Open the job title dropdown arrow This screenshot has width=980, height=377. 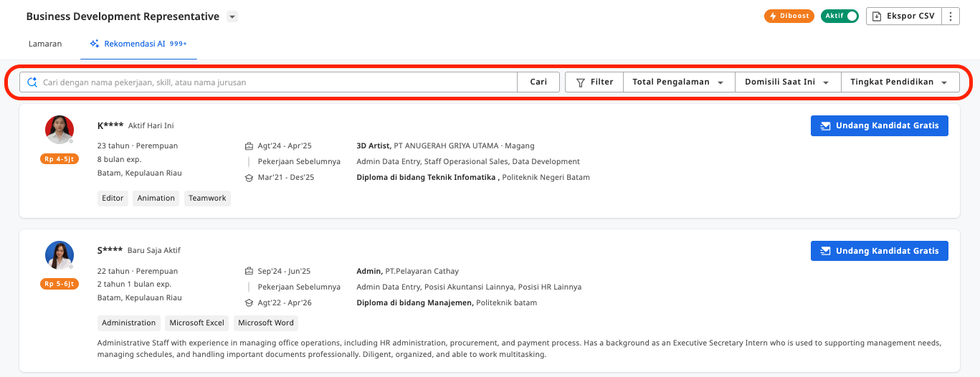(x=232, y=16)
